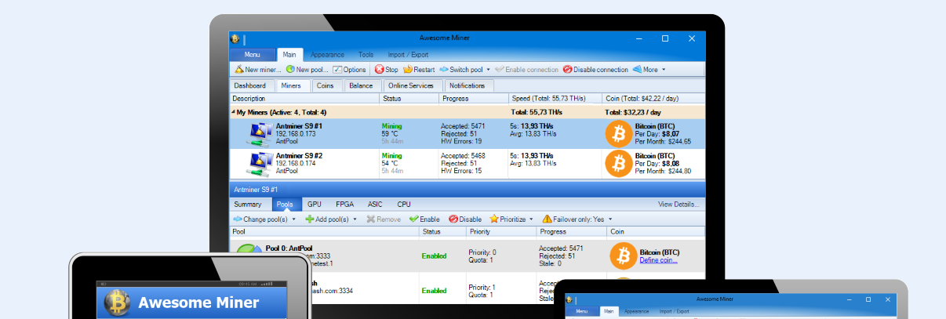This screenshot has width=946, height=319.
Task: Click the View Details... link
Action: tap(679, 204)
